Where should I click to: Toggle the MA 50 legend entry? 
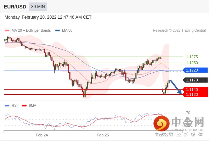coord(64,31)
